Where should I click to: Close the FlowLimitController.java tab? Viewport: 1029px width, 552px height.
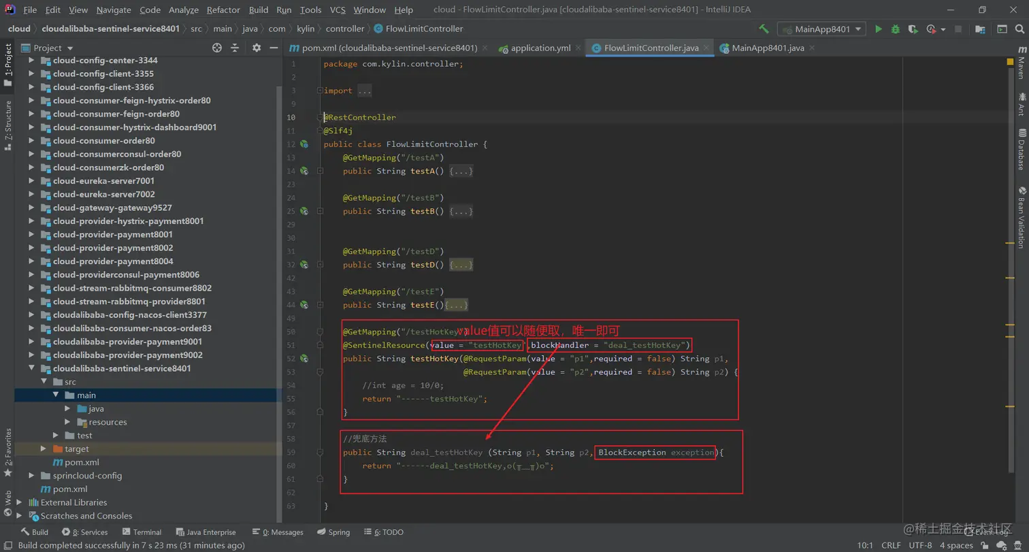(x=706, y=48)
